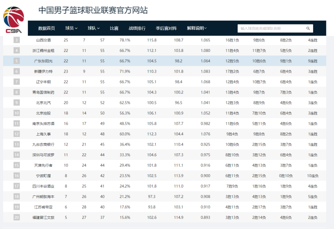Click 5连负 streak for 广州朗肽海本
This screenshot has height=229, width=334.
coord(313,197)
